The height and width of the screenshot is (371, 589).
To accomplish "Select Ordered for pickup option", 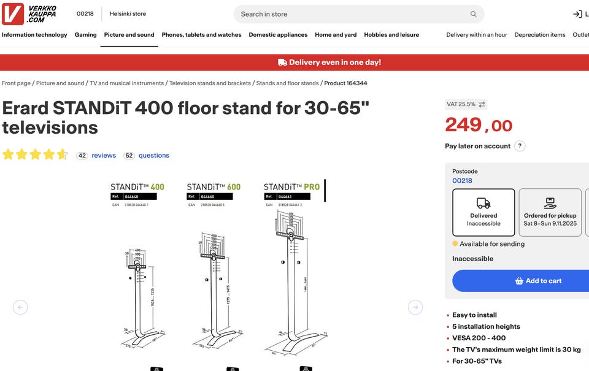I will click(550, 212).
